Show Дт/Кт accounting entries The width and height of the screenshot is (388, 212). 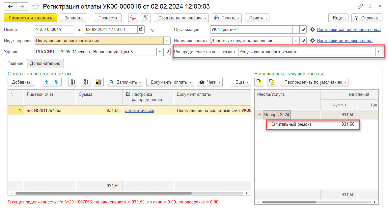133,18
